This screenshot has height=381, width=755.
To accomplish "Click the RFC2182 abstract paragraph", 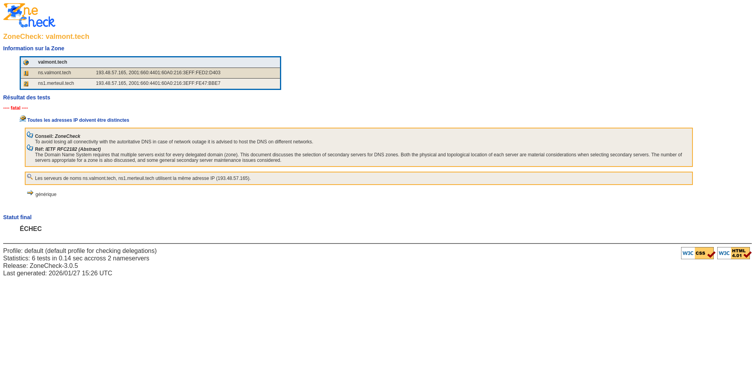I will [359, 158].
